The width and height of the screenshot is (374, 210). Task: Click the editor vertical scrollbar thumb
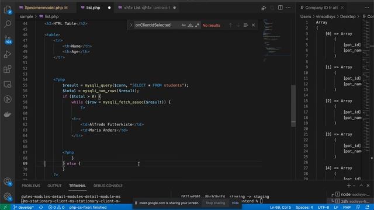click(293, 106)
